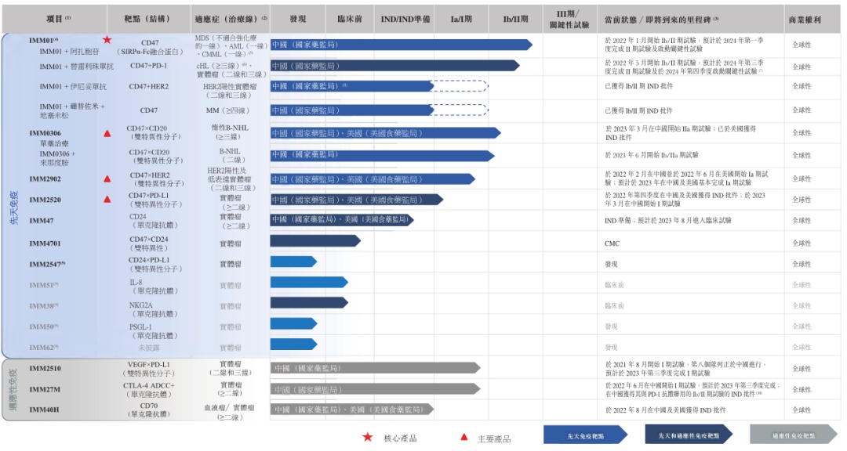
Task: Select the 適應性免疫 vertical section label
Action: [14, 389]
